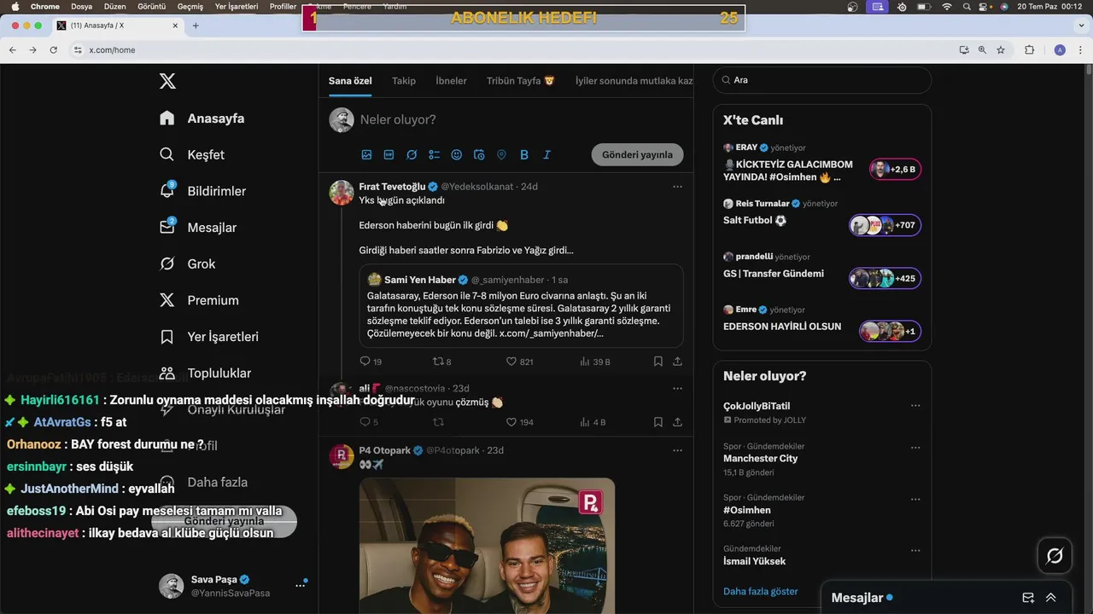Open more options for ÇokJollyBiTatil trend

pos(915,406)
